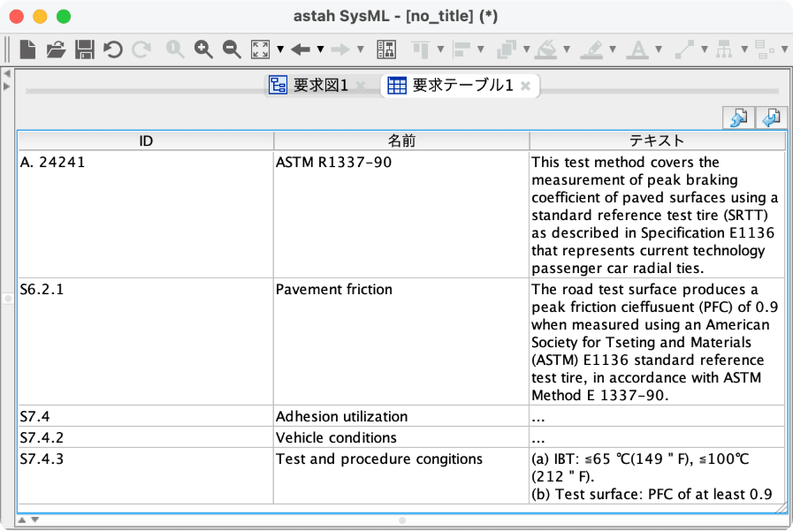The image size is (793, 531).
Task: Close the 要求テーブル1 tab
Action: pyautogui.click(x=526, y=87)
